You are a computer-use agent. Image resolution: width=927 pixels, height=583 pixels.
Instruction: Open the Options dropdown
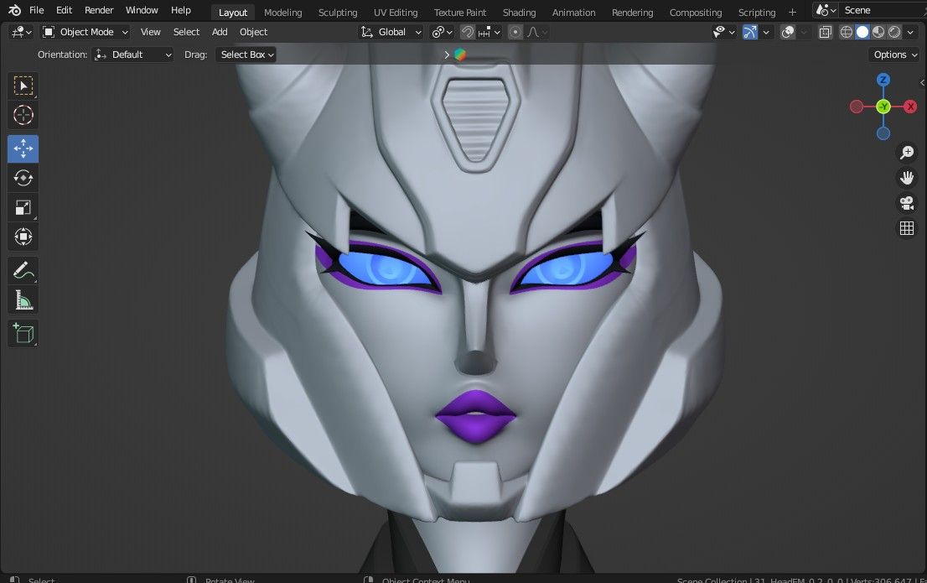pyautogui.click(x=895, y=55)
